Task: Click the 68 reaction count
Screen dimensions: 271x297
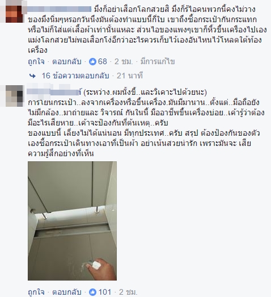Action: tap(103, 61)
